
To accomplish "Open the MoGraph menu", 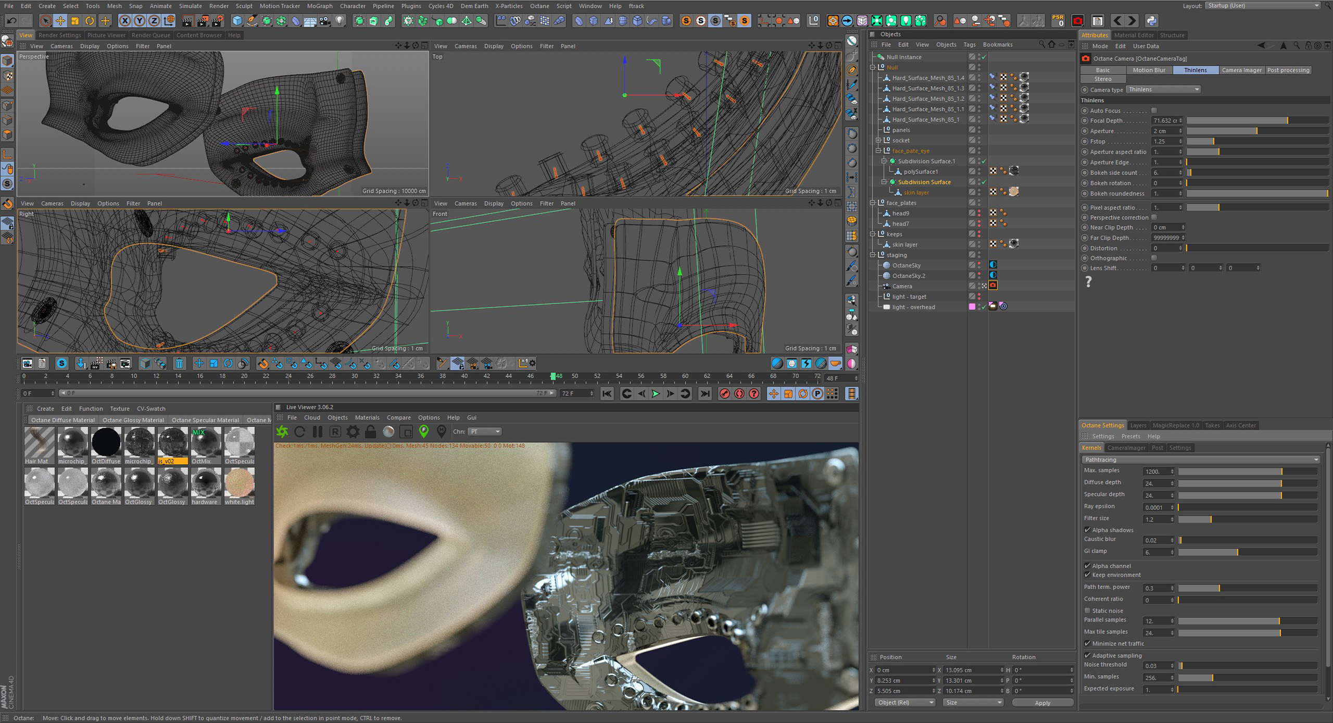I will (319, 6).
